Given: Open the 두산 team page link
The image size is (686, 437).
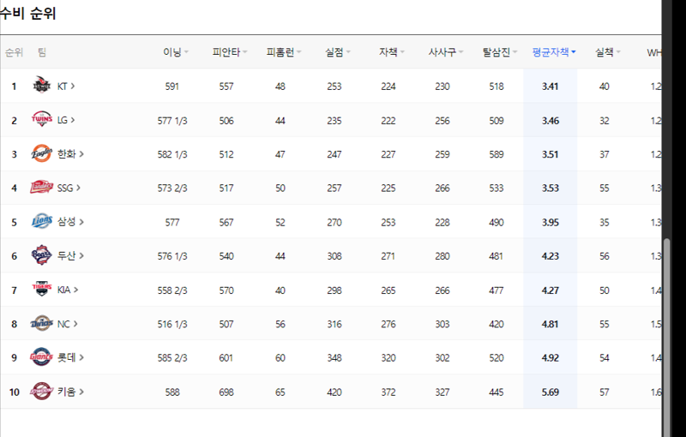Looking at the screenshot, I should point(70,255).
